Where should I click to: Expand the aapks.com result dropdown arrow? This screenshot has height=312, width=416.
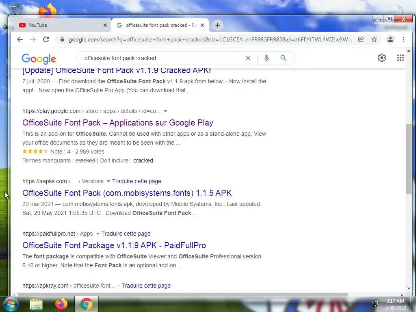click(x=108, y=181)
